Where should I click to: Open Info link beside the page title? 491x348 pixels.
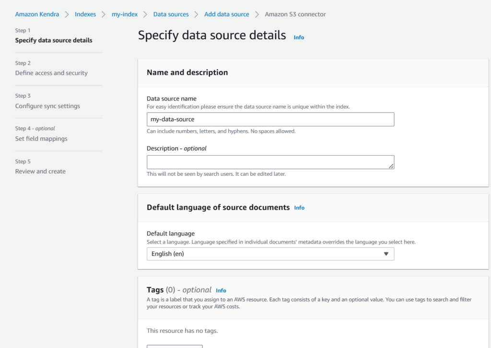point(299,37)
